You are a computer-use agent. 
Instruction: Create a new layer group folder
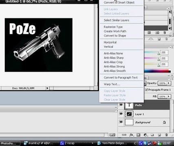pyautogui.click(x=152, y=135)
